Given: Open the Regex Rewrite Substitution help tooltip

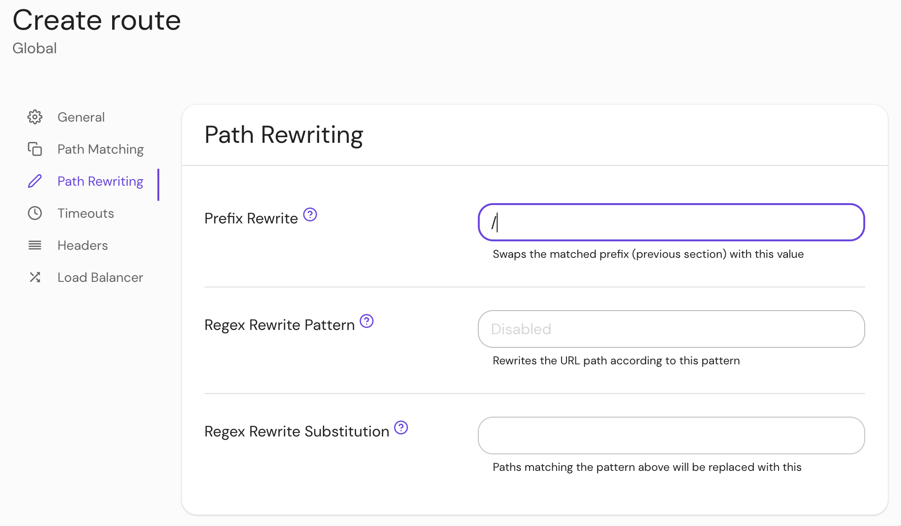Looking at the screenshot, I should click(401, 427).
